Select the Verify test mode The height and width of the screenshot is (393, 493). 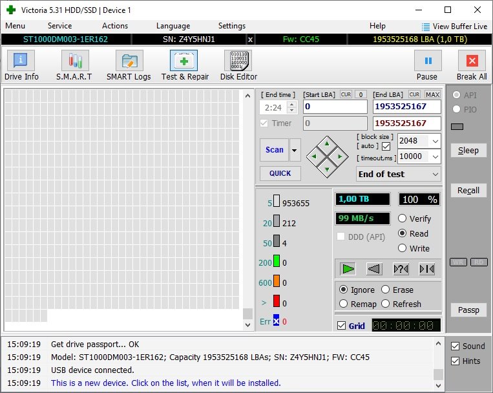click(x=403, y=218)
